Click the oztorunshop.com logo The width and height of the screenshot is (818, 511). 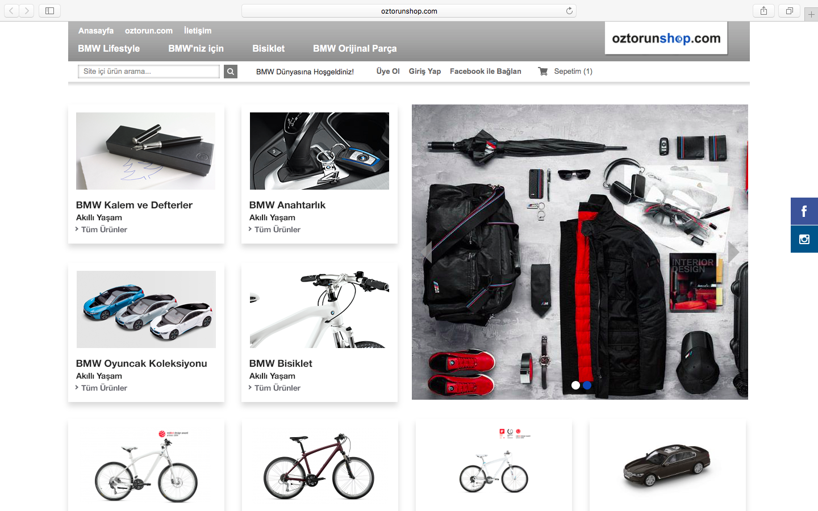pyautogui.click(x=666, y=39)
